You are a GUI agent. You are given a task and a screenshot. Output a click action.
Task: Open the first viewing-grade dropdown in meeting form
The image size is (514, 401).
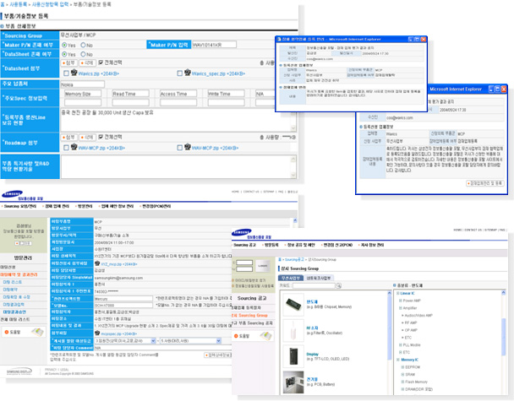(125, 341)
